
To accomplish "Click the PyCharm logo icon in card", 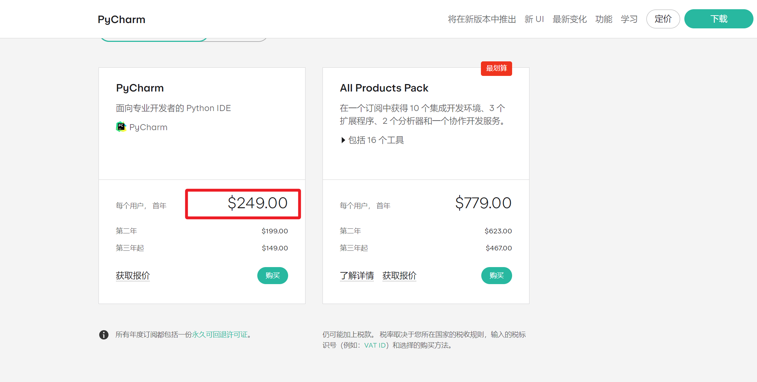I will tap(121, 127).
